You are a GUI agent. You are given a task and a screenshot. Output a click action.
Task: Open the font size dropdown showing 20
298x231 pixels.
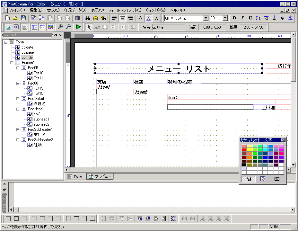[x=225, y=18]
